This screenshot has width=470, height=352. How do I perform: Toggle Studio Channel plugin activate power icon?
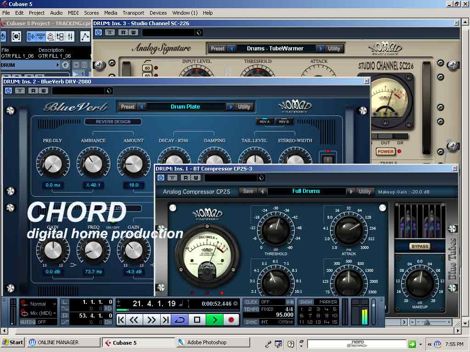[98, 33]
